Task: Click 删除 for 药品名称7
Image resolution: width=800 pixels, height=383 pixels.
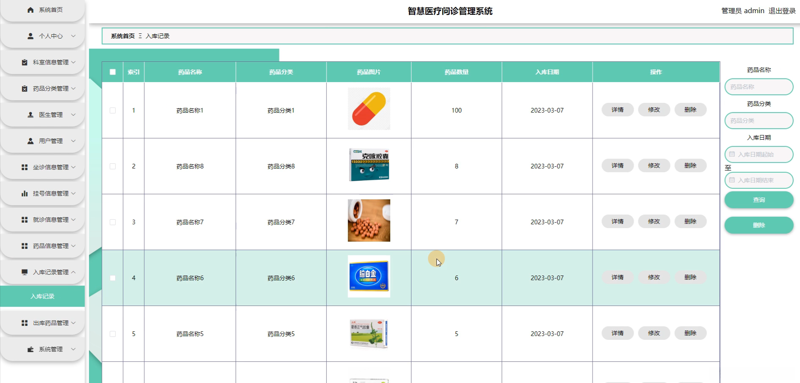Action: (690, 221)
